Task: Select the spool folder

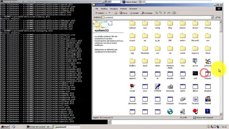Action: click(145, 62)
